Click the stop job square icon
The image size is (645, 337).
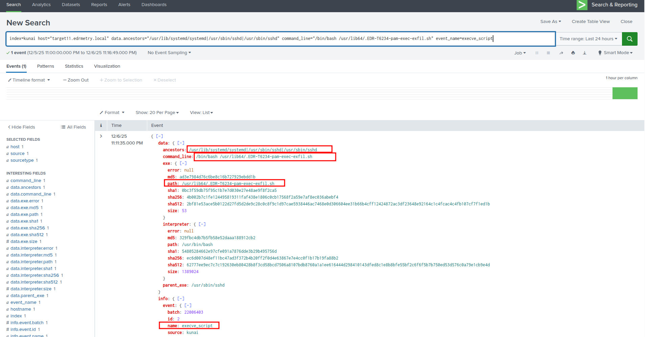[x=548, y=53]
